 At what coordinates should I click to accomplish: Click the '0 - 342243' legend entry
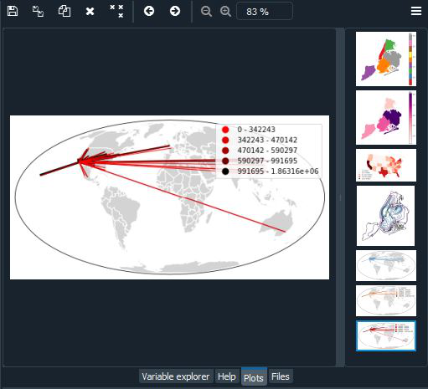pyautogui.click(x=248, y=130)
